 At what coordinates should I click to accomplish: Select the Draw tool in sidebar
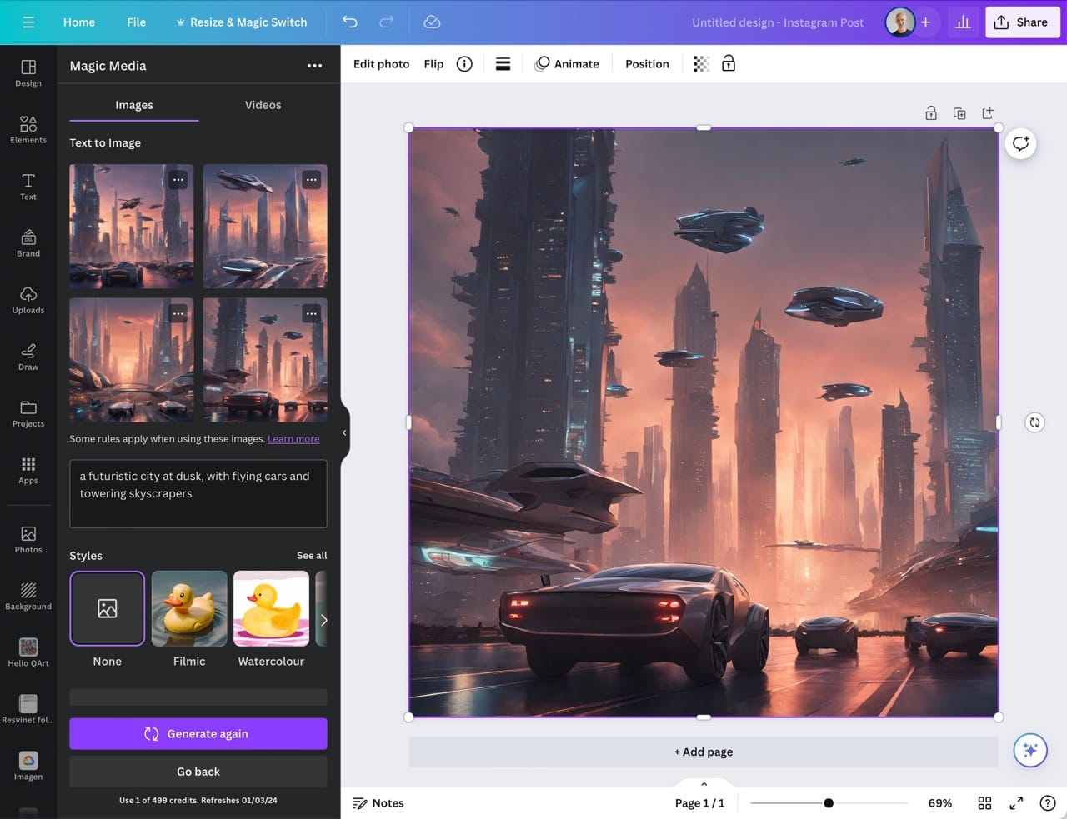tap(28, 356)
